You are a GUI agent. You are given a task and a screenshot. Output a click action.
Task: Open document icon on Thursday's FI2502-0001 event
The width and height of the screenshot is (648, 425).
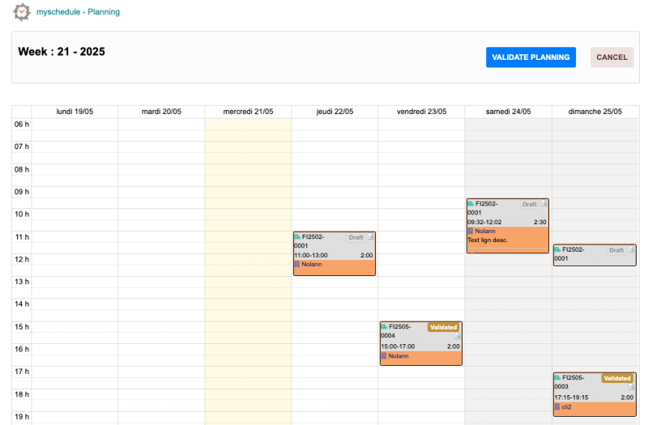tap(371, 237)
